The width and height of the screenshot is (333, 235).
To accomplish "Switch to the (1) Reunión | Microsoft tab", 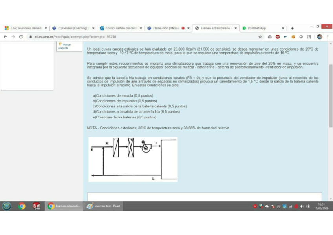I will coord(168,28).
